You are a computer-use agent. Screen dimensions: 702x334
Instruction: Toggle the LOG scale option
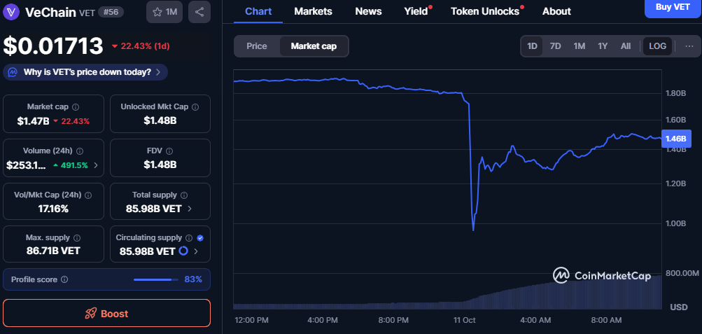658,46
